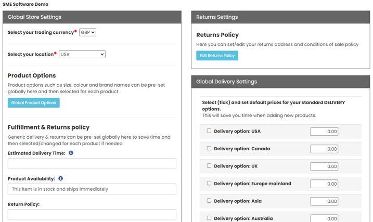The image size is (373, 222).
Task: Tick the Delivery option: USA checkbox
Action: click(x=209, y=131)
